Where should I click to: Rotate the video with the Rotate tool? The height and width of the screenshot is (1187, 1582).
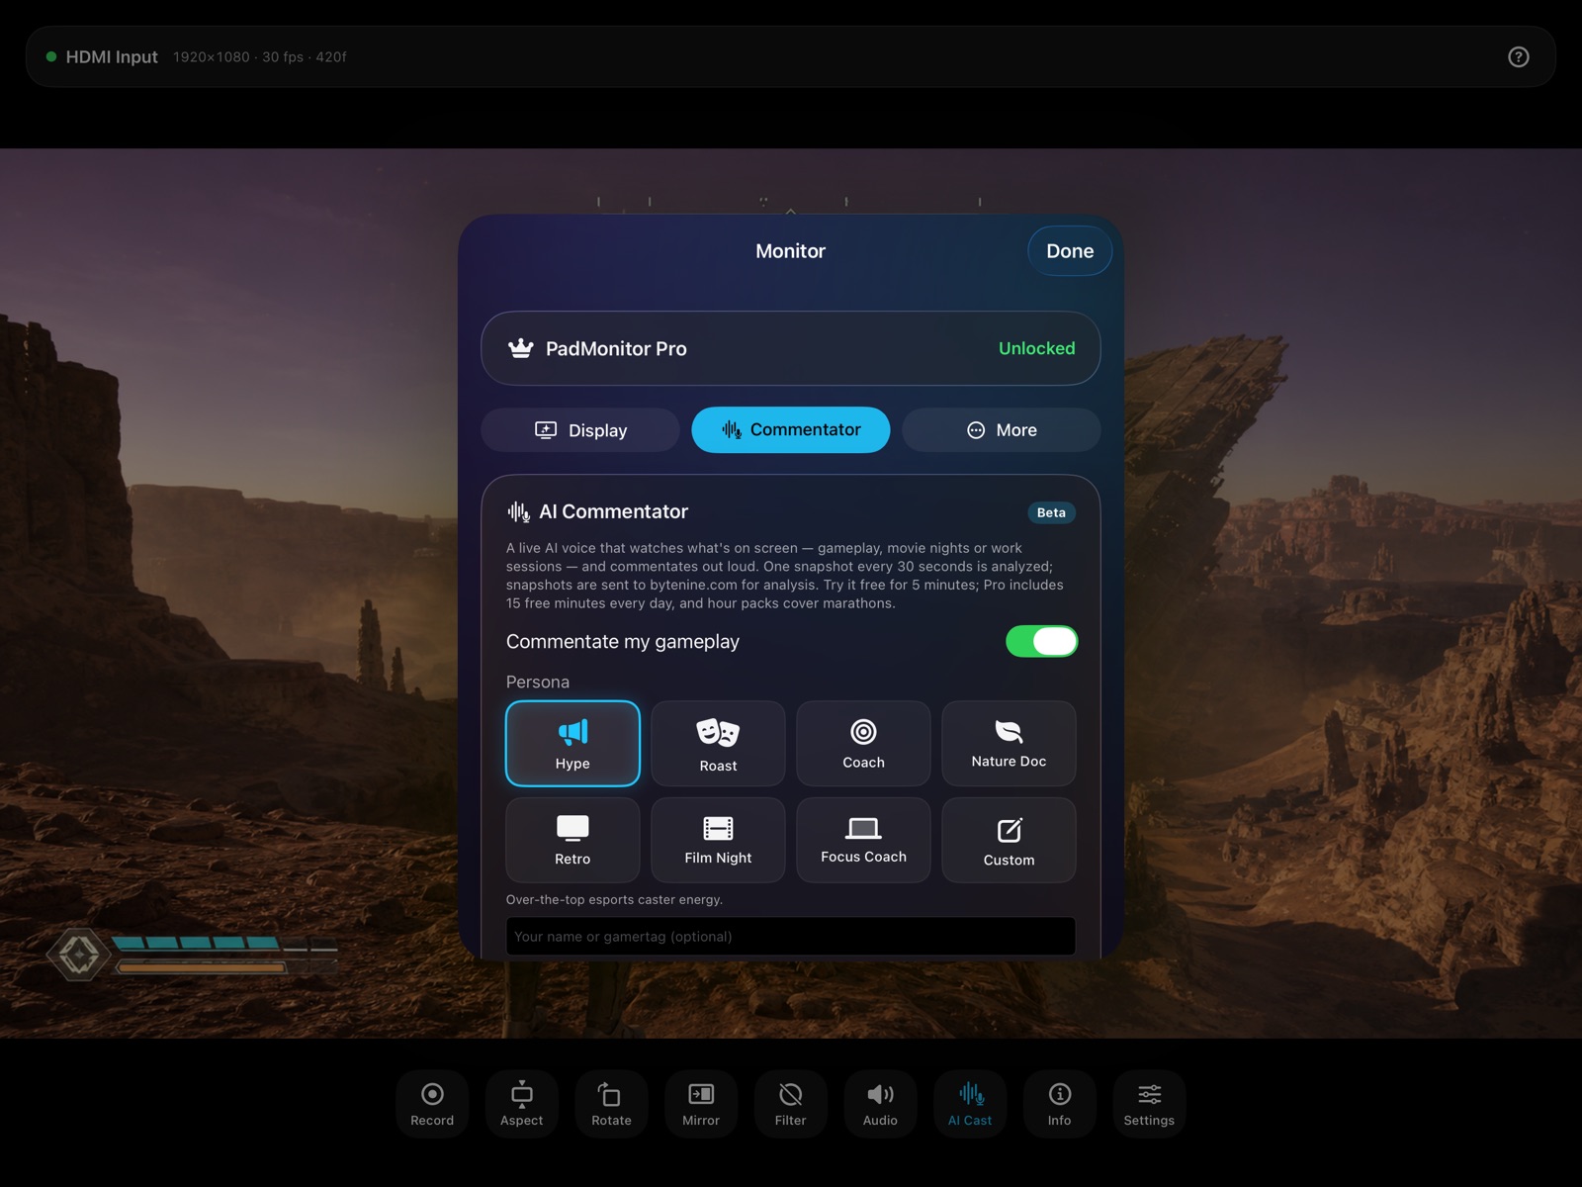coord(611,1103)
